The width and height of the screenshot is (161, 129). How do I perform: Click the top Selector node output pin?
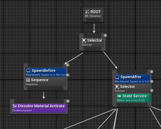point(92,49)
